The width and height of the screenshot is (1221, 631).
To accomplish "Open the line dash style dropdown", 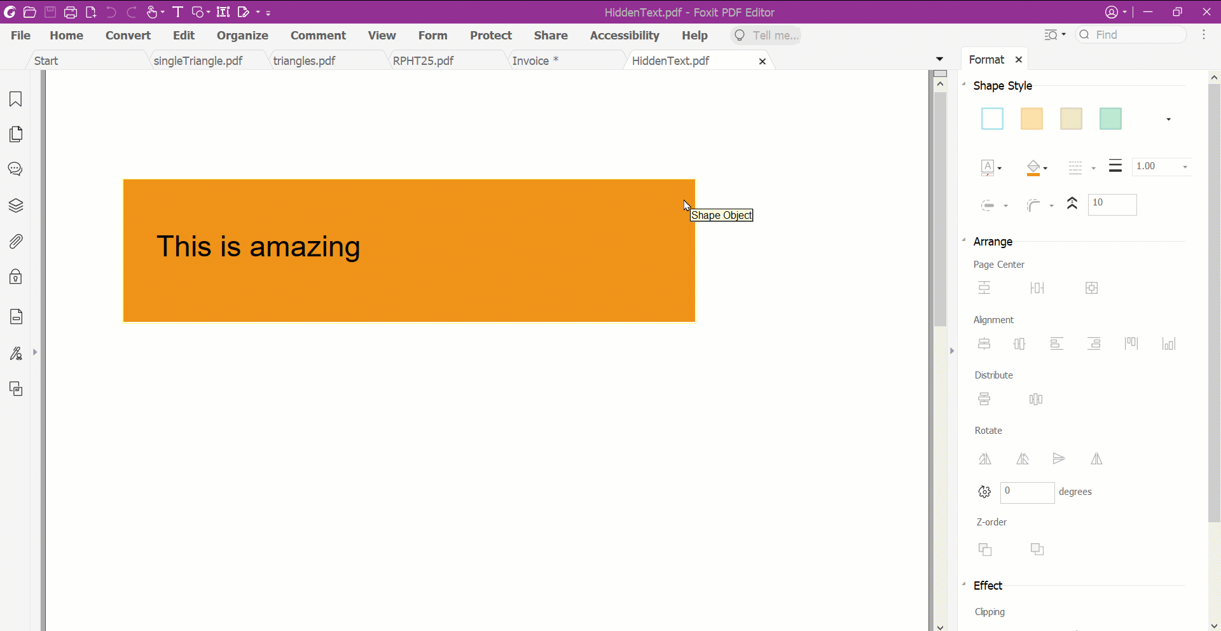I will [1093, 168].
